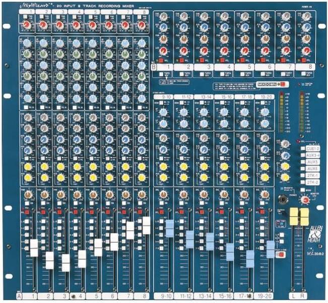Toggle TAPE8 REV switch under B8
The width and height of the screenshot is (328, 303).
(303, 74)
